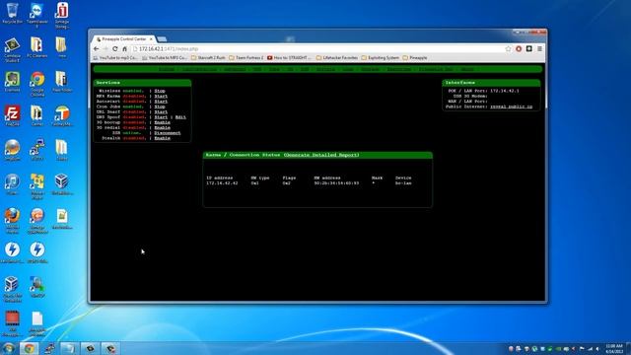The width and height of the screenshot is (631, 355).
Task: Open the Iomega Storage desktop shortcut
Action: click(61, 16)
